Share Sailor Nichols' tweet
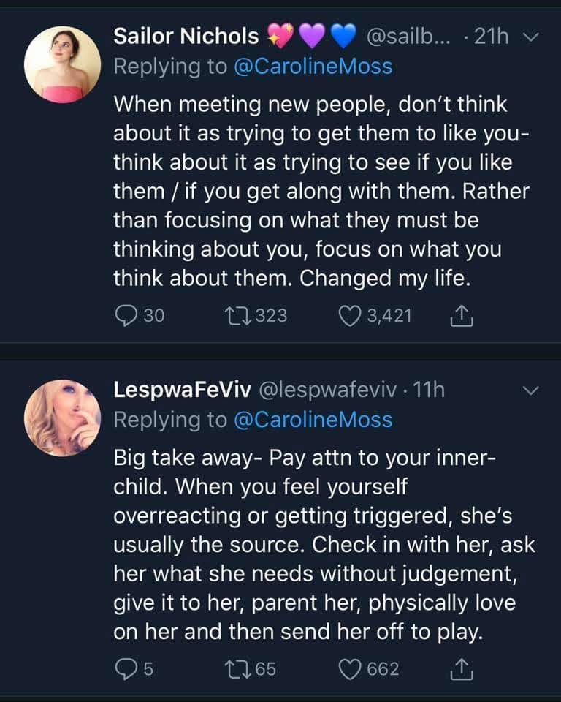Image resolution: width=561 pixels, height=702 pixels. pos(460,315)
